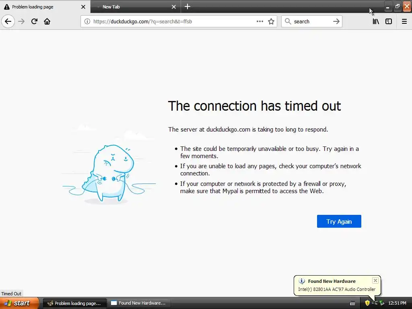This screenshot has height=309, width=412.
Task: Show site information icon in address bar
Action: [x=87, y=21]
